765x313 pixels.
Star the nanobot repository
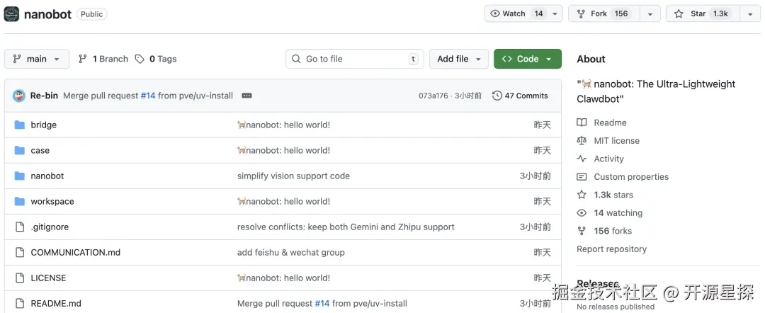tap(701, 13)
